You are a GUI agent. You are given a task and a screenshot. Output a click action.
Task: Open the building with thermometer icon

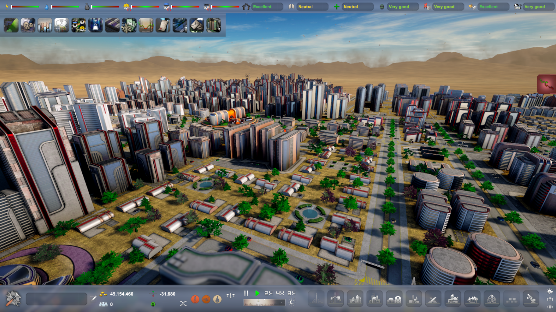point(180,25)
